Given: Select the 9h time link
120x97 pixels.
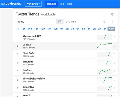Looking at the screenshot, I should coord(62,29).
